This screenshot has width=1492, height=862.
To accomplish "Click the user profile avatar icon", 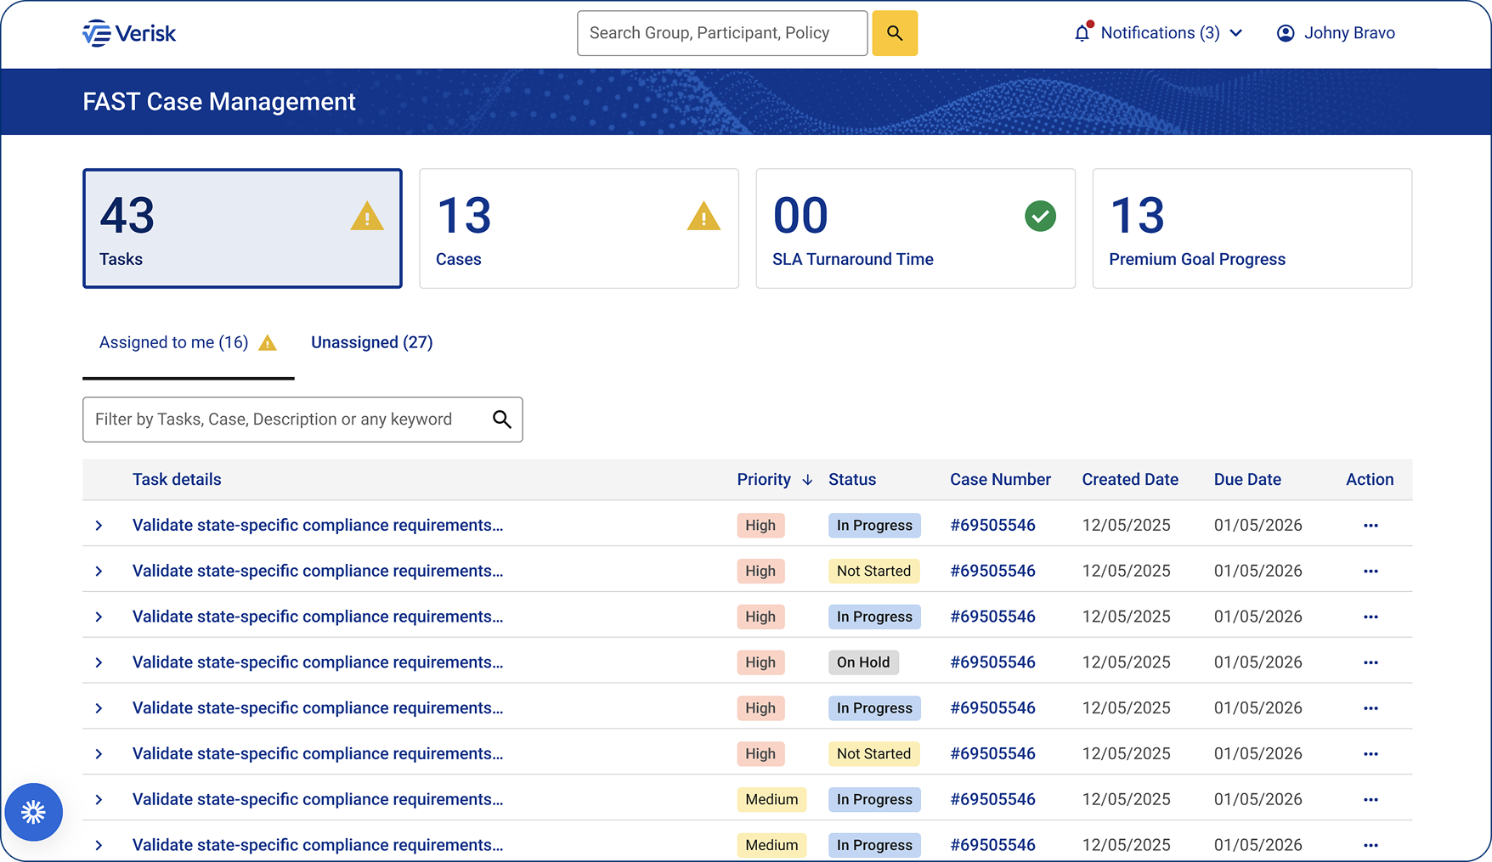I will tap(1286, 33).
